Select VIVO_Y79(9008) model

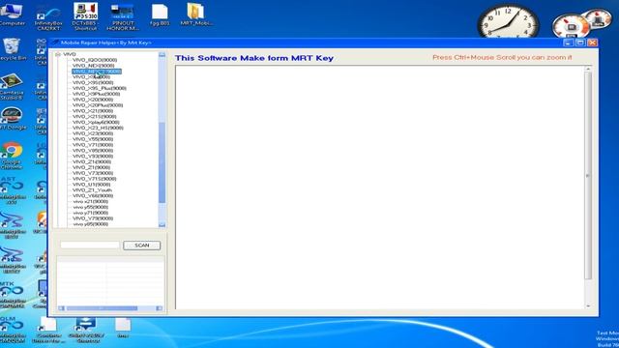pos(93,218)
